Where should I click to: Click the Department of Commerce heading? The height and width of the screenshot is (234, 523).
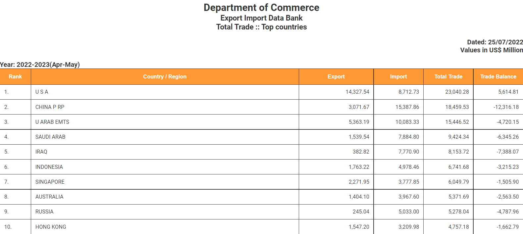(x=261, y=8)
